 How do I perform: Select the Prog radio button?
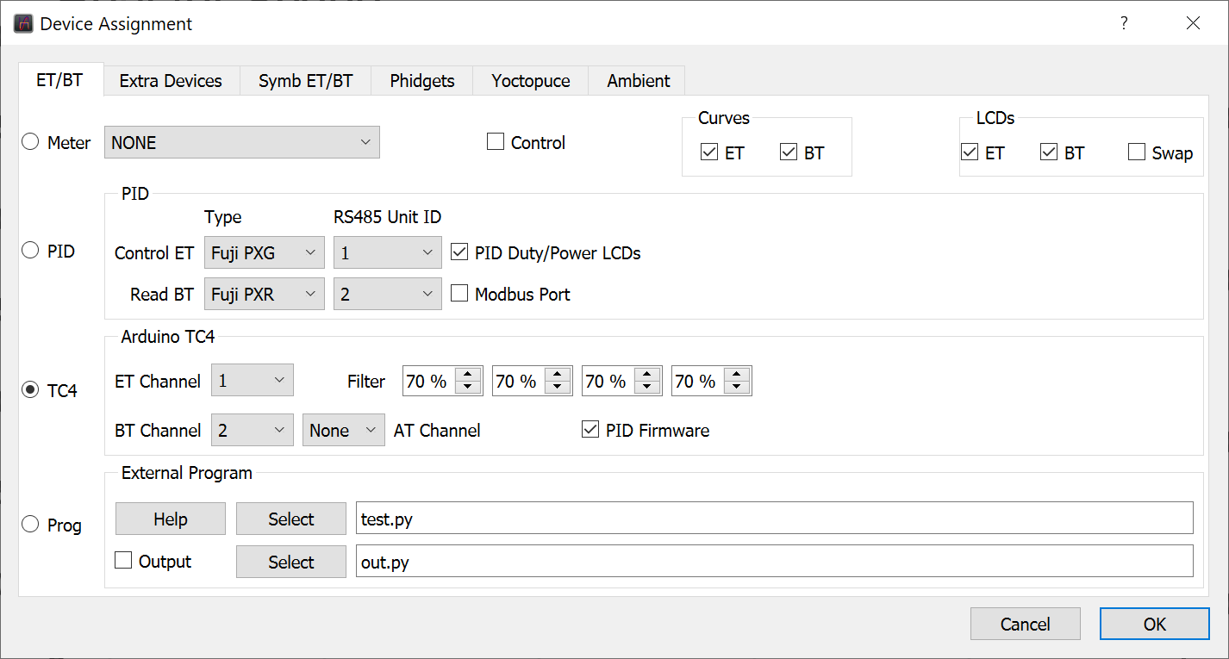[30, 524]
